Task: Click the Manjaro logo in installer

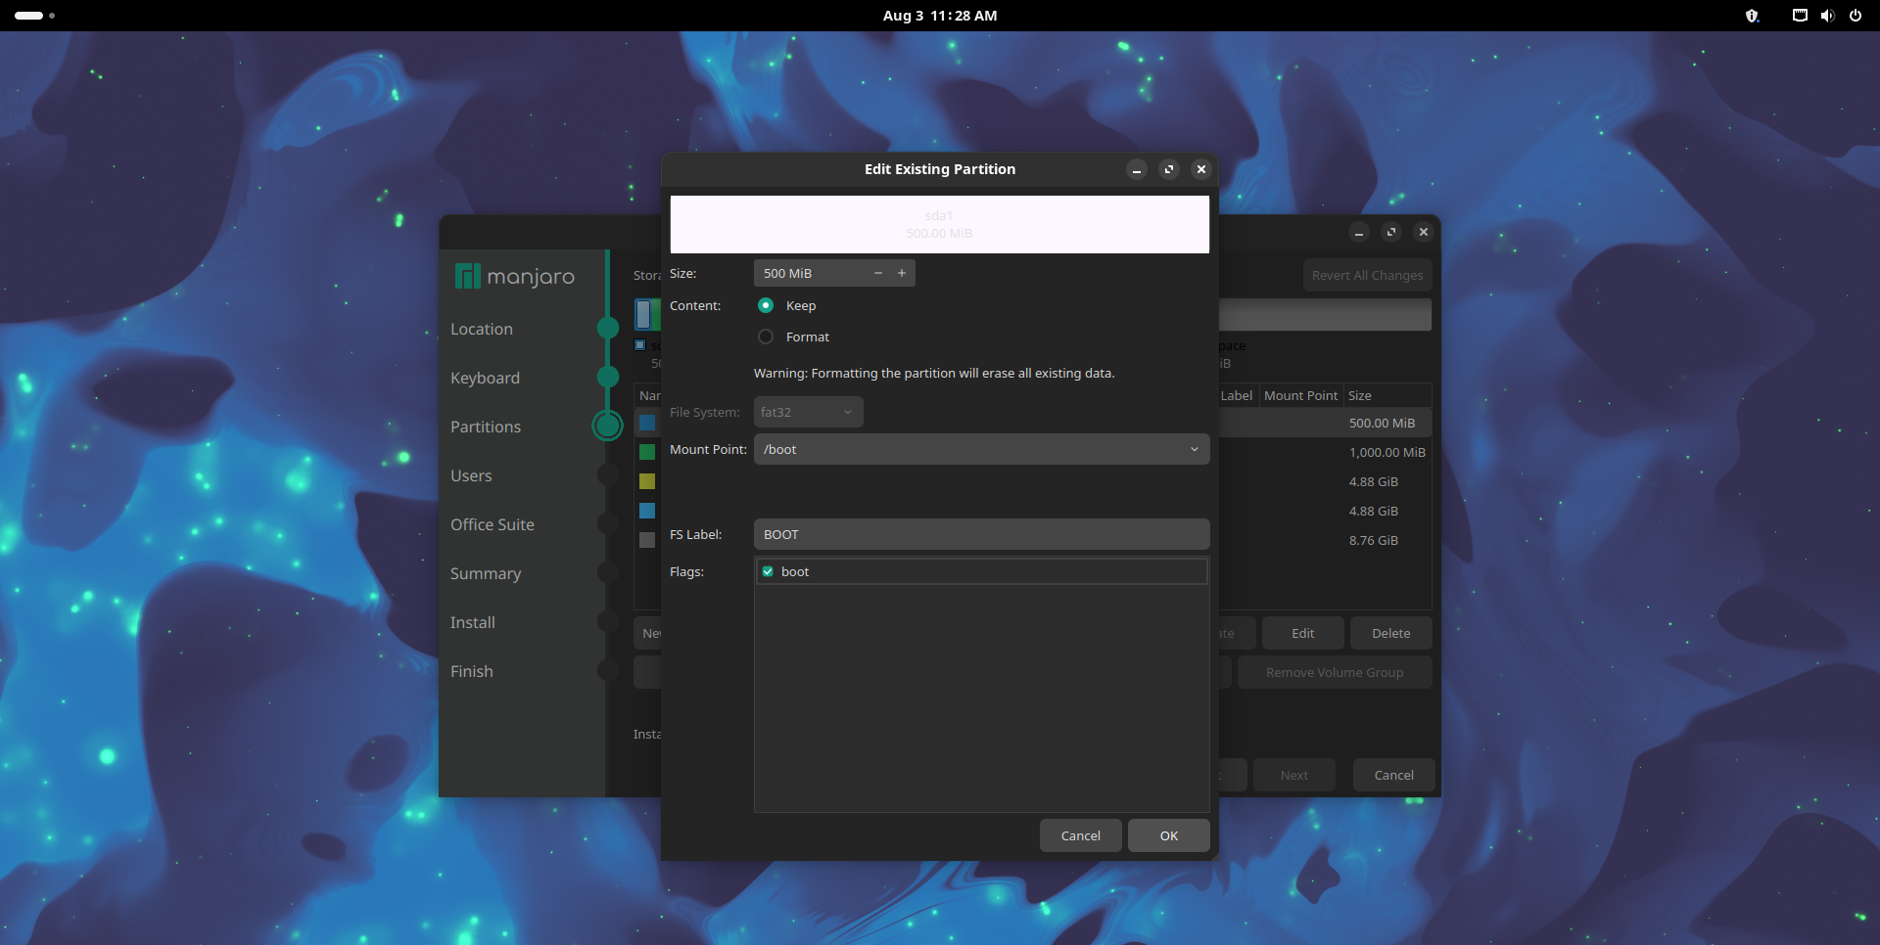Action: click(515, 277)
